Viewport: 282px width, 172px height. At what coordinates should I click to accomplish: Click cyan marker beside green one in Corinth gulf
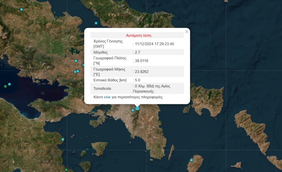click(x=9, y=84)
